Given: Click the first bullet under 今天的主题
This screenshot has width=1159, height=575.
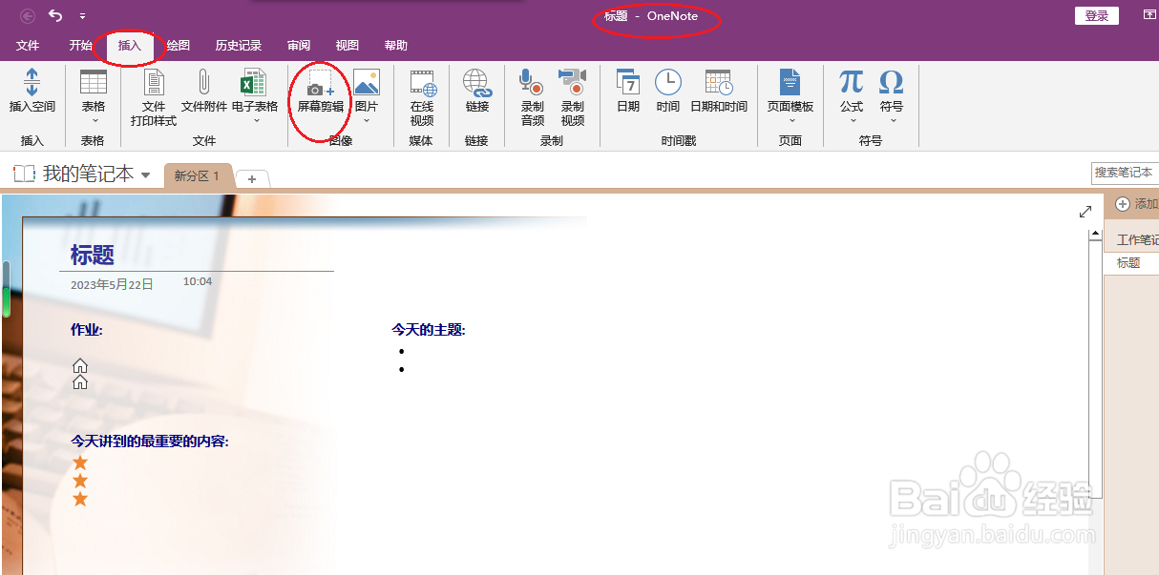Looking at the screenshot, I should coord(402,351).
